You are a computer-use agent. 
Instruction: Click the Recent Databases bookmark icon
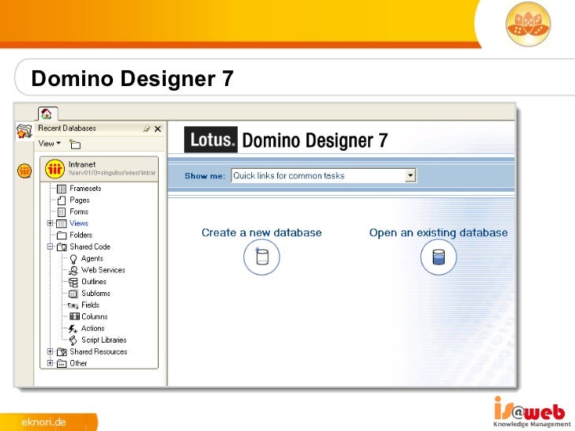pyautogui.click(x=24, y=131)
